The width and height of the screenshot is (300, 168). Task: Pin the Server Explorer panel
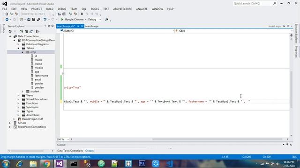(49, 26)
